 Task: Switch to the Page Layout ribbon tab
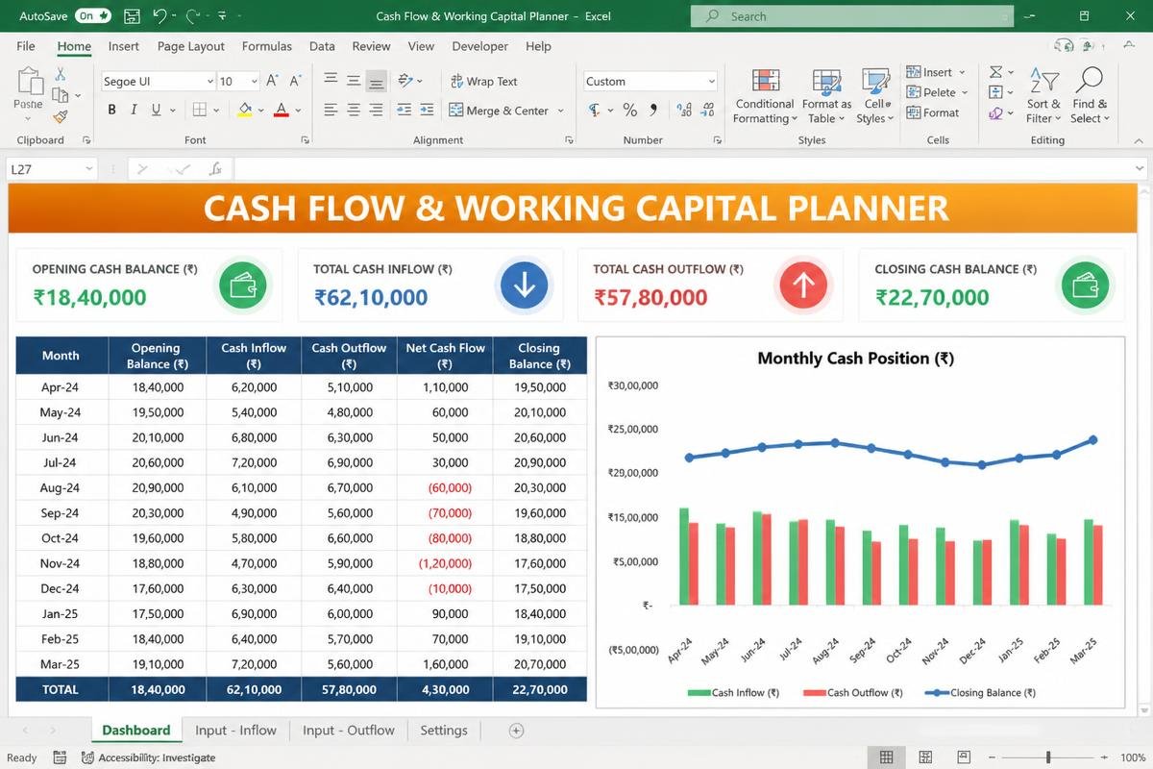(x=191, y=46)
